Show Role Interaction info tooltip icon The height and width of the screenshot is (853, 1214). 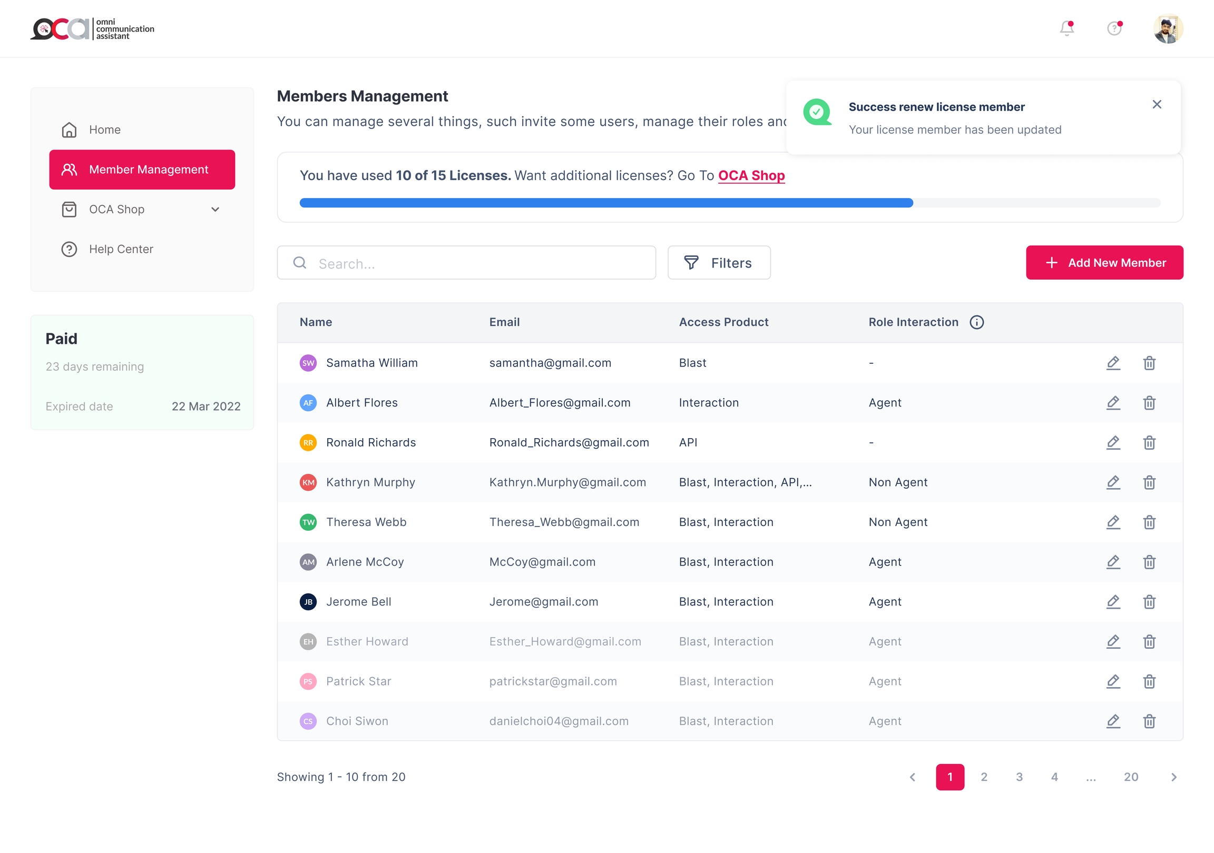[x=976, y=322]
